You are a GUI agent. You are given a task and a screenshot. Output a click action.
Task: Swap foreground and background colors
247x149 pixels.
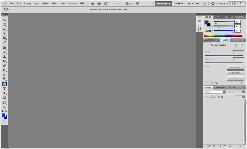(x=6, y=111)
